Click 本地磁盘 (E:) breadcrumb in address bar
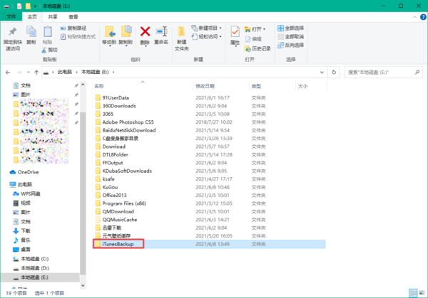This screenshot has height=298, width=428. tap(95, 72)
